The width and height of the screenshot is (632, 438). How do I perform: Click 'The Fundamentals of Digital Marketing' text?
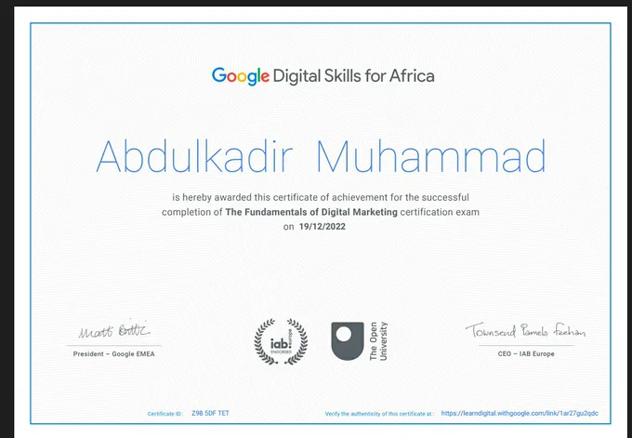[311, 212]
